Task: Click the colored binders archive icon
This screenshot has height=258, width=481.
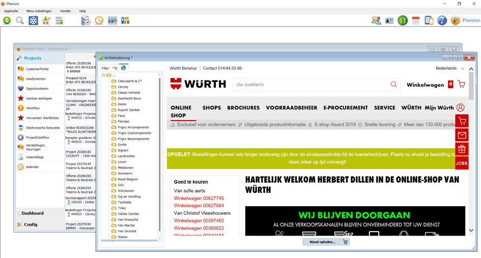Action: click(x=125, y=20)
